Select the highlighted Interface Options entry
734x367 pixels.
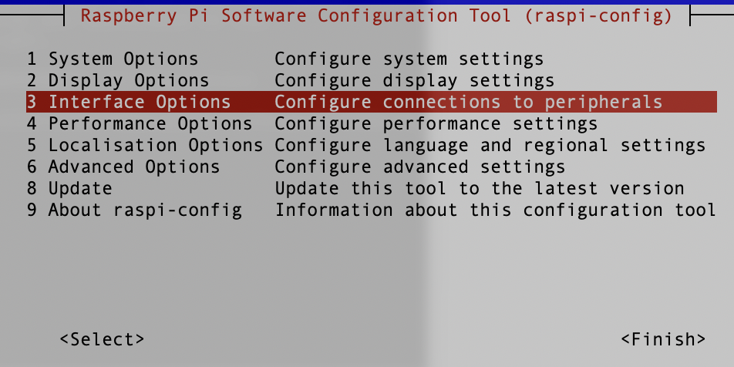click(x=371, y=102)
